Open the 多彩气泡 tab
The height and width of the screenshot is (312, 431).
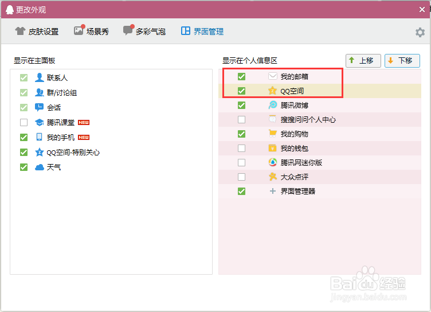tap(144, 31)
